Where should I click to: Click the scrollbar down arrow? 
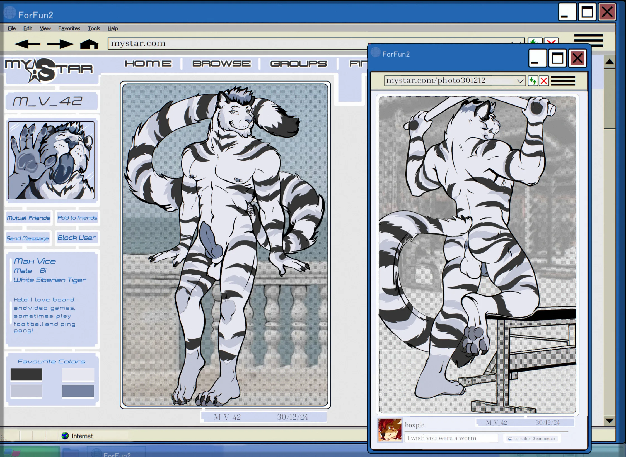609,421
